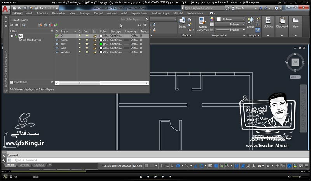Click Workspace Switching gear in status bar
Screen dimensions: 311x181
(x=268, y=166)
